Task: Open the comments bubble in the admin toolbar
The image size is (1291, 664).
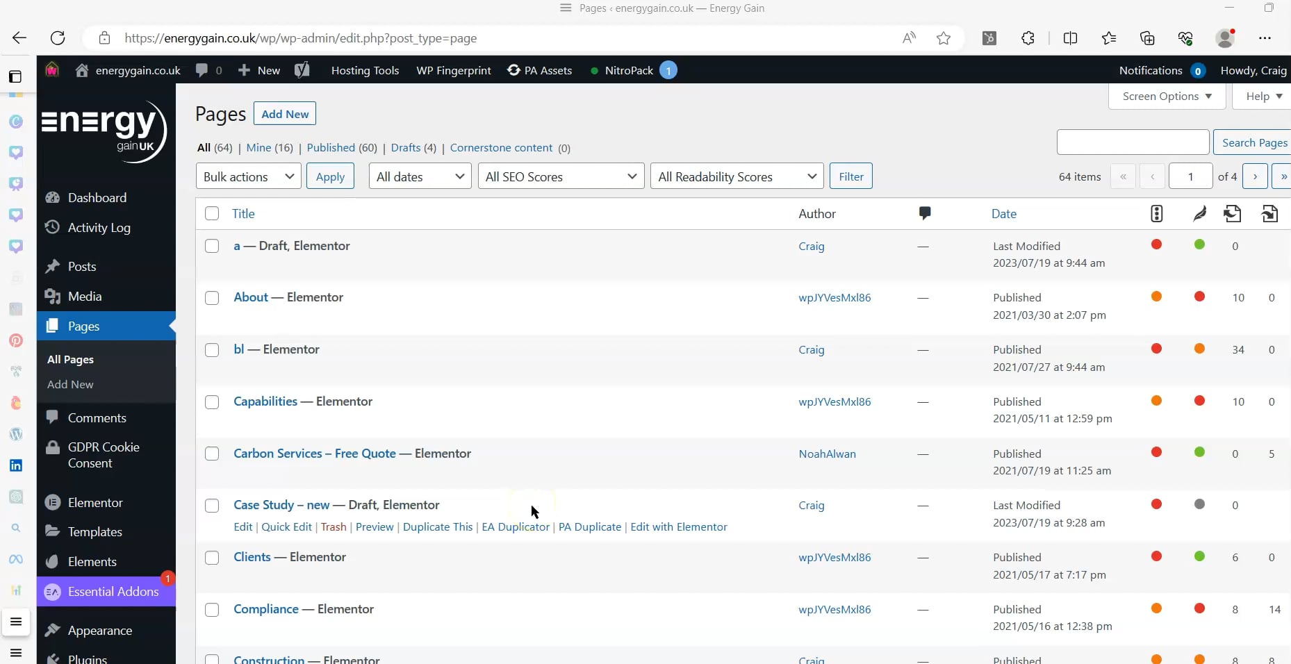Action: (x=202, y=70)
